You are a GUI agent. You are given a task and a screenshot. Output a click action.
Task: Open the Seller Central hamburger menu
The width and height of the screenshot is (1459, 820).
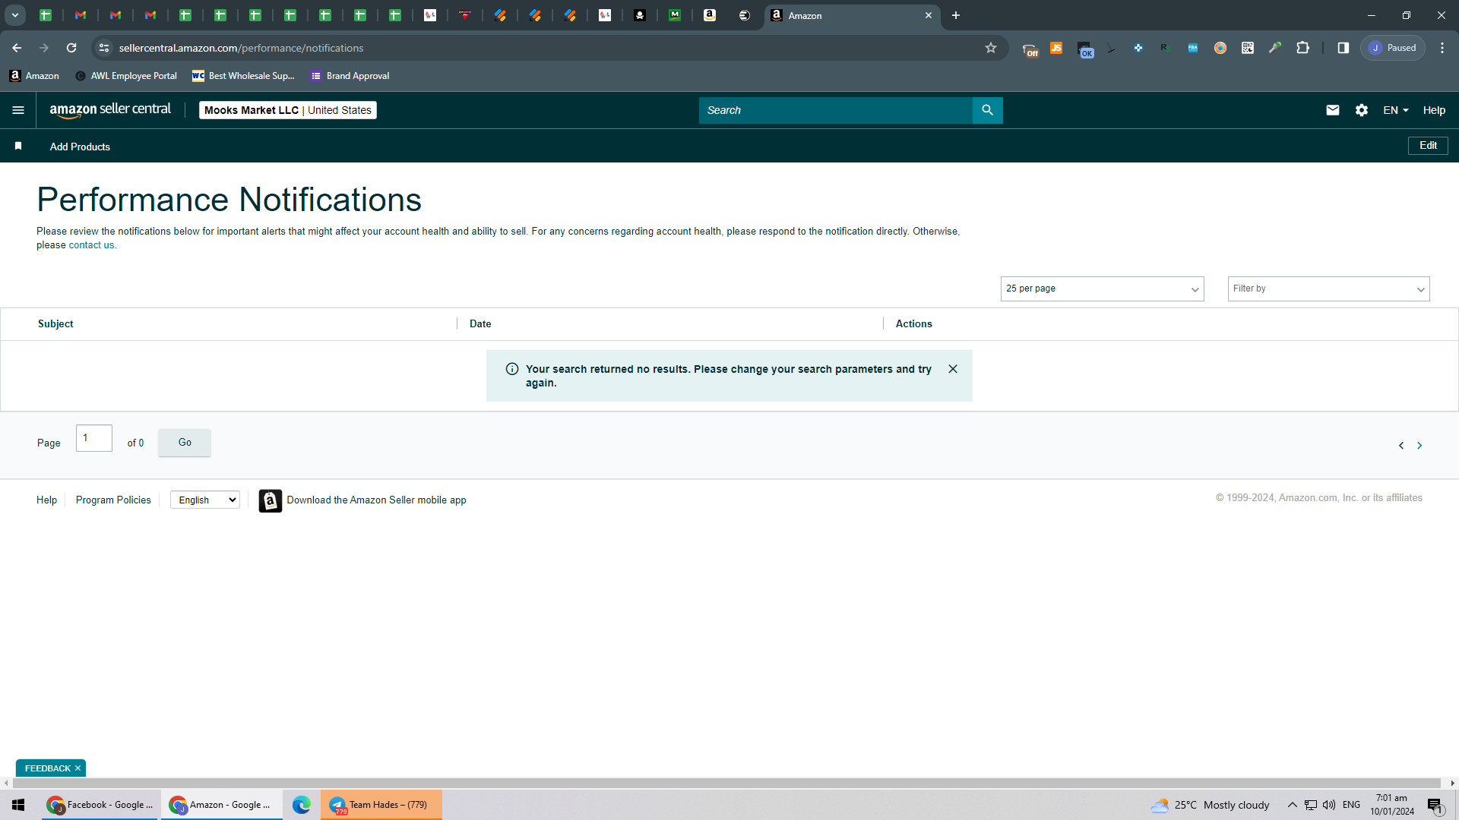point(18,110)
